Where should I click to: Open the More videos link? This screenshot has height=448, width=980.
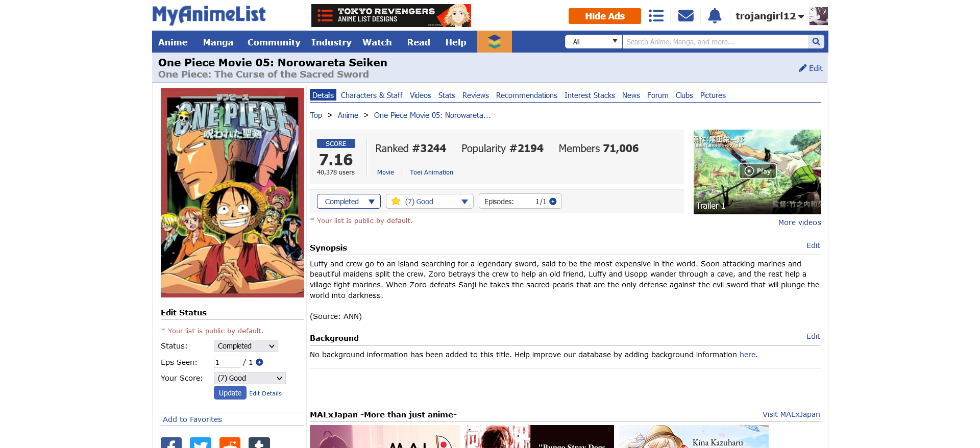[800, 222]
